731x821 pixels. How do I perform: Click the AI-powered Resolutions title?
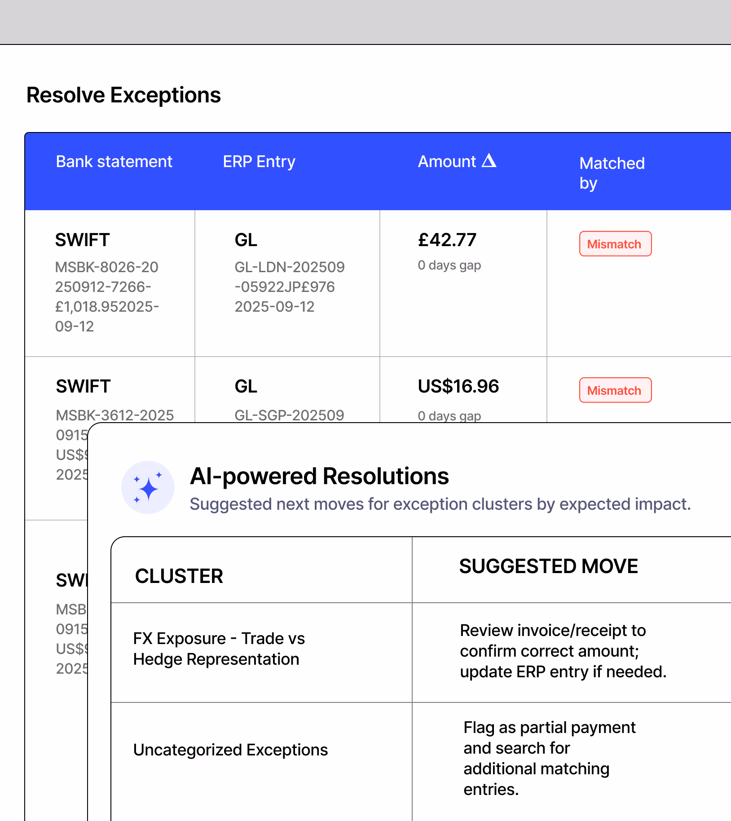click(319, 476)
